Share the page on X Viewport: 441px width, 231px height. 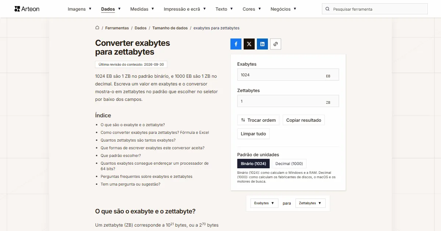[249, 44]
